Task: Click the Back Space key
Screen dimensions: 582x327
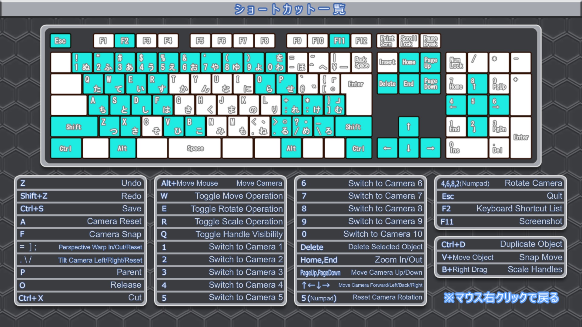Action: pos(362,62)
